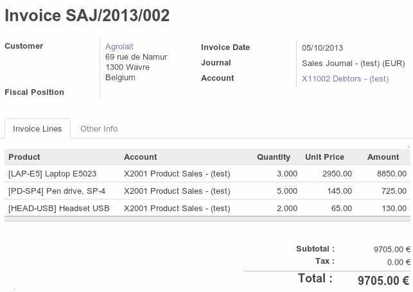
Task: Click the 8850.00 amount of Laptop line
Action: tap(392, 173)
